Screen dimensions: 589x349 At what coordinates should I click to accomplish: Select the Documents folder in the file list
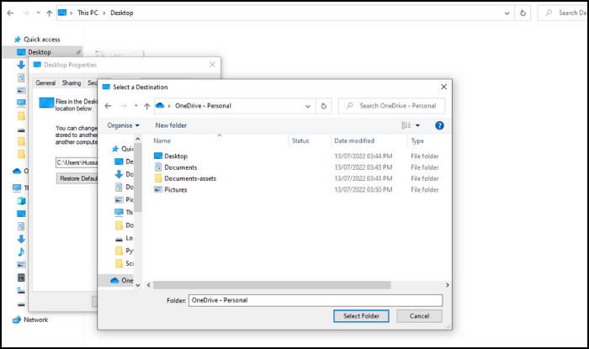pos(180,167)
